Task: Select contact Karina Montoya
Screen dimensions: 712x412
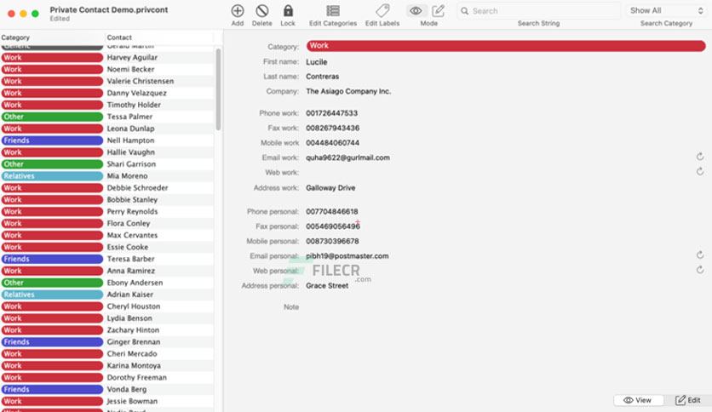Action: (x=134, y=366)
